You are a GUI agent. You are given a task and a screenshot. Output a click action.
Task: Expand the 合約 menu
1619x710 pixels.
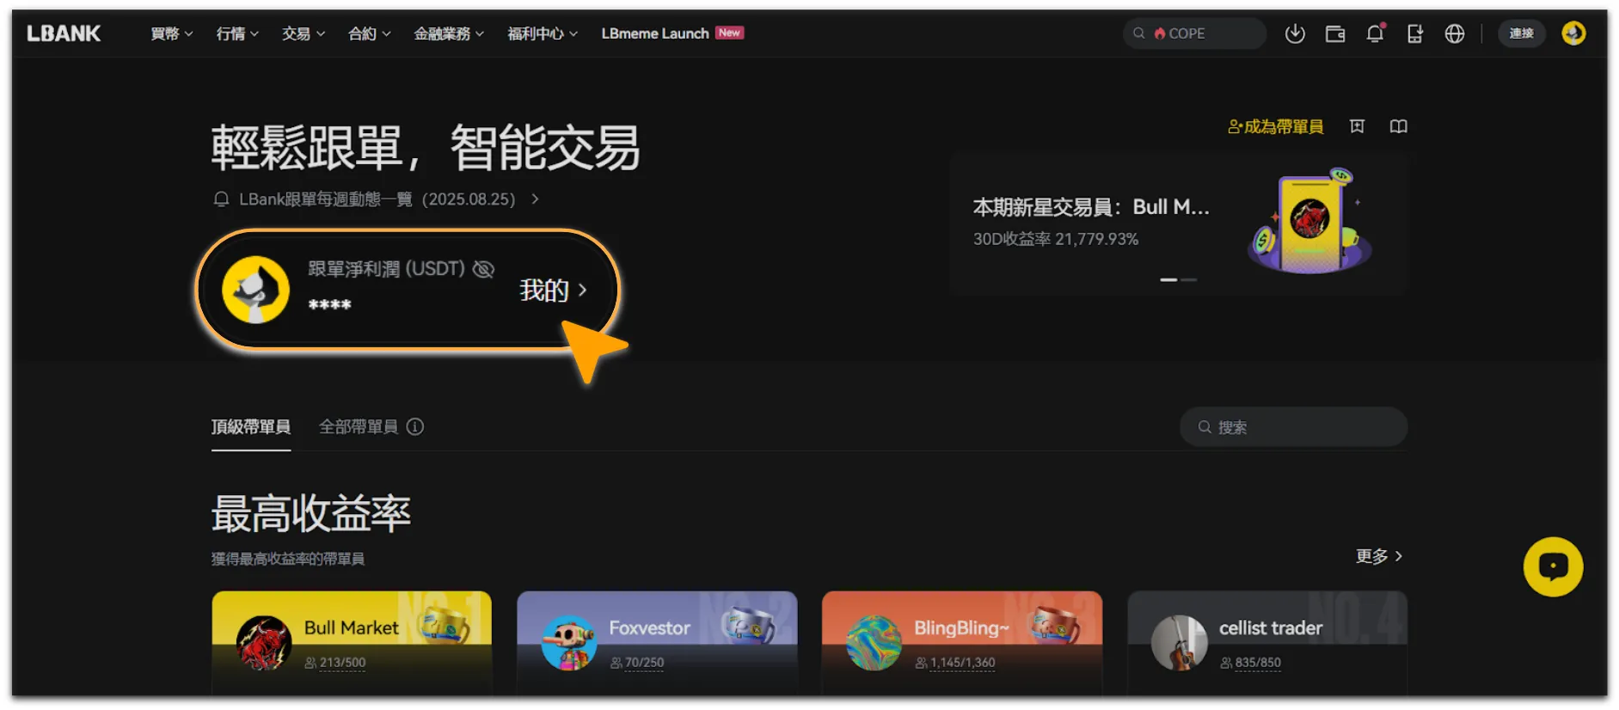click(370, 34)
